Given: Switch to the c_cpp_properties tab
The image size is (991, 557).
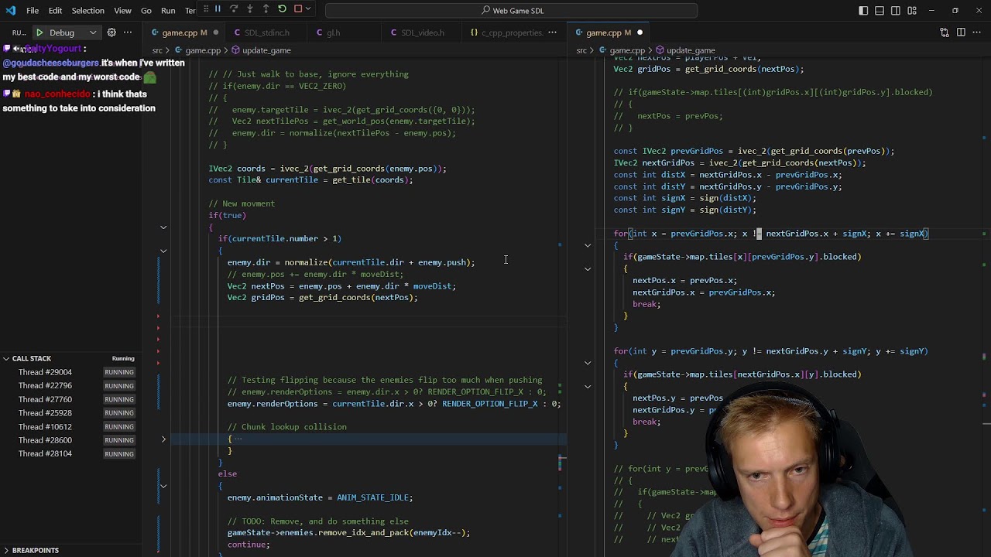Looking at the screenshot, I should point(506,32).
